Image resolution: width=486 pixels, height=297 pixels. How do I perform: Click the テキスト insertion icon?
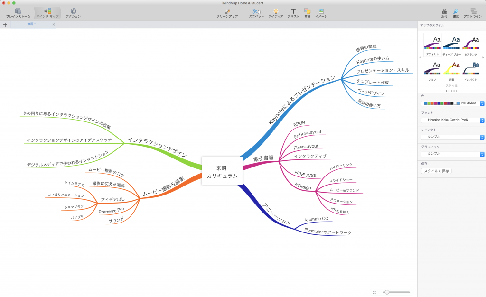coord(293,12)
